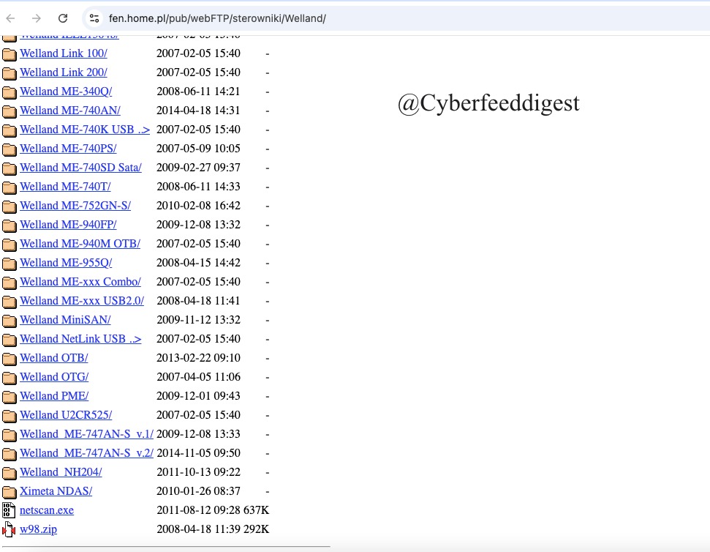Open the Ximeta NDAS folder link
Screen dimensions: 710x552
(x=56, y=491)
